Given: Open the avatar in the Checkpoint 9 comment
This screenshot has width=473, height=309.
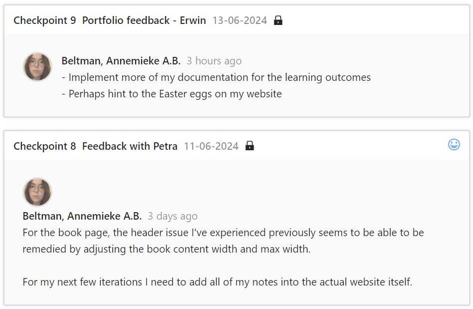Looking at the screenshot, I should click(37, 67).
